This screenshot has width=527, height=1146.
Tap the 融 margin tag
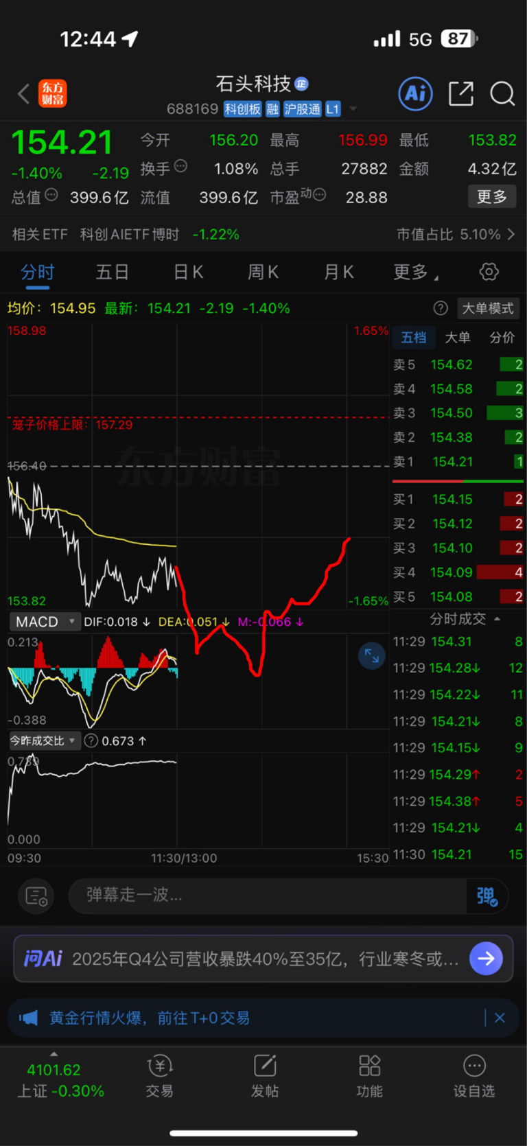point(272,109)
